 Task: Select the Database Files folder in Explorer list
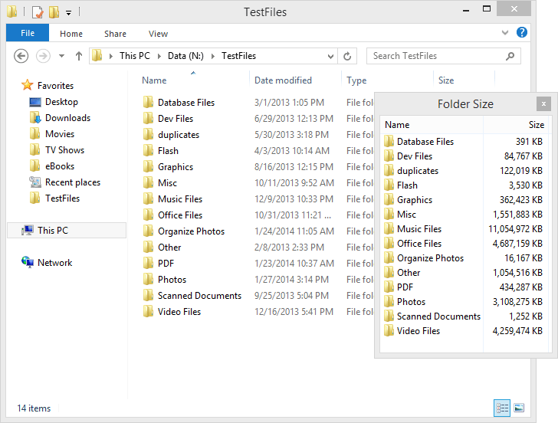(x=179, y=103)
